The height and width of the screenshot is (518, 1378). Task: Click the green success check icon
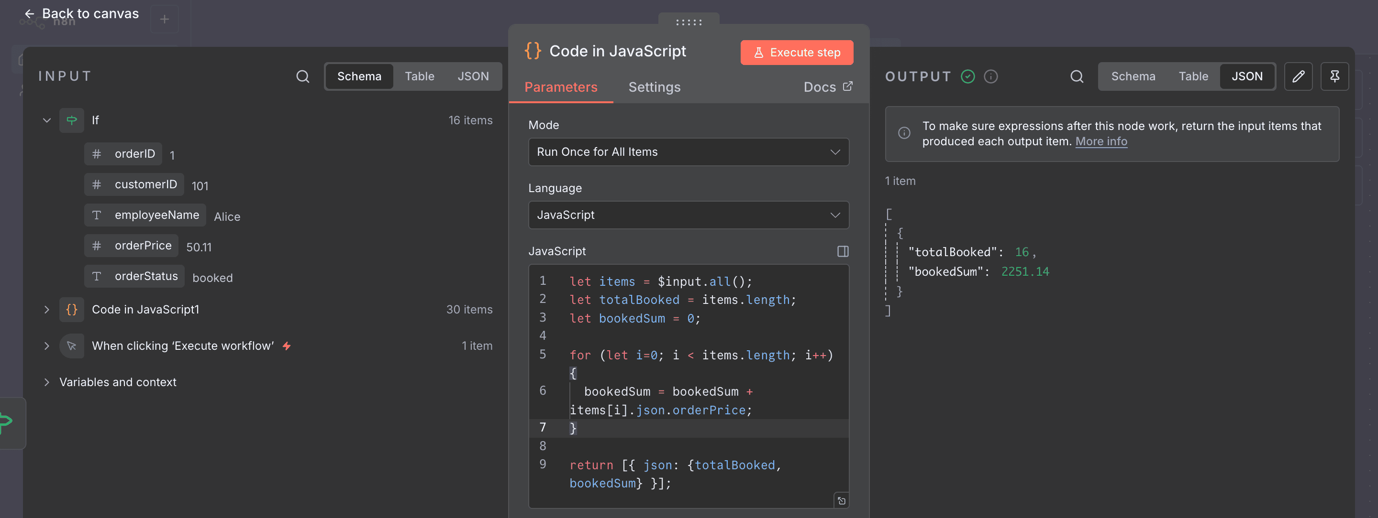pyautogui.click(x=967, y=76)
